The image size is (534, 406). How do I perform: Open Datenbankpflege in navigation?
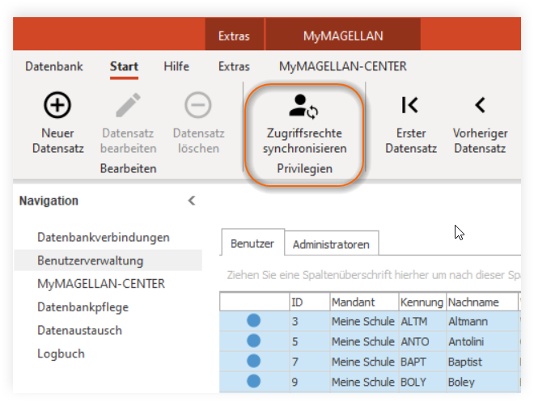[83, 307]
